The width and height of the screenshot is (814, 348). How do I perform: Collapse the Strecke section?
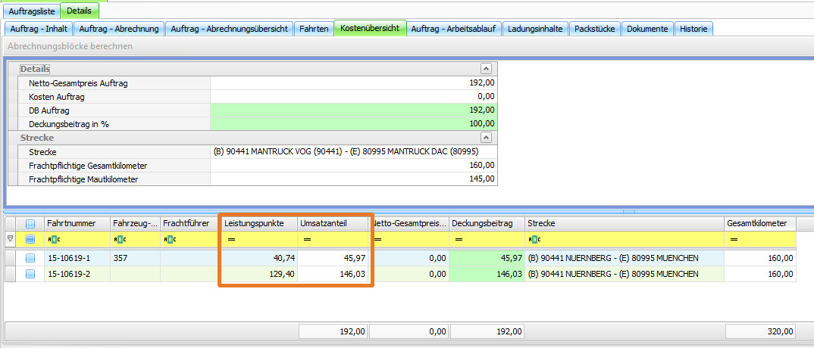coord(486,138)
